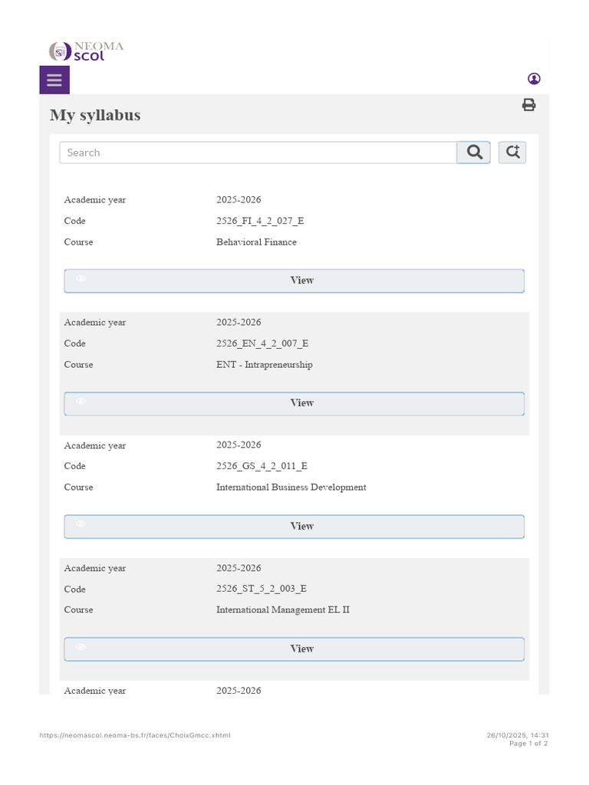This screenshot has width=589, height=785.
Task: View International Management EL II syllabus
Action: tap(294, 649)
